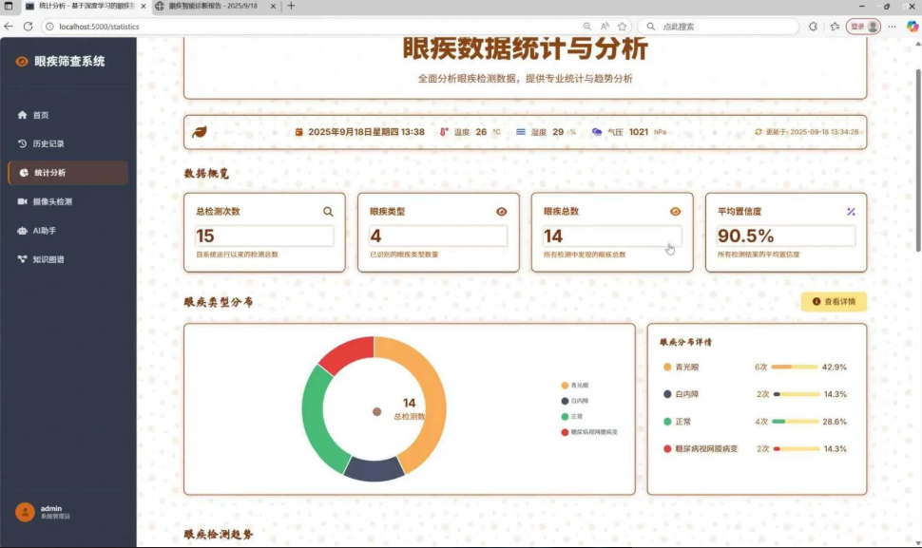Click the refresh icon beside 更新于
922x548 pixels.
tap(759, 132)
